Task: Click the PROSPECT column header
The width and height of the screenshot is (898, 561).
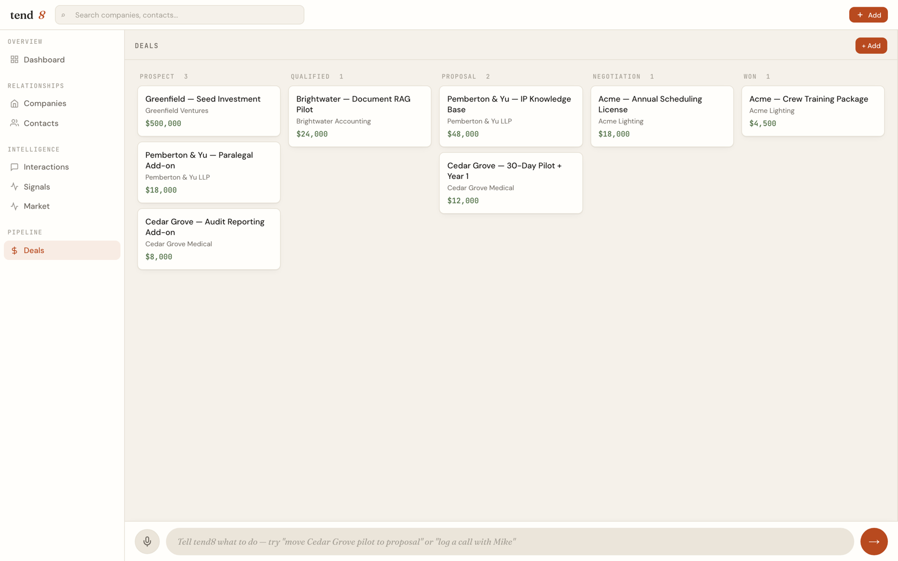Action: (x=157, y=76)
